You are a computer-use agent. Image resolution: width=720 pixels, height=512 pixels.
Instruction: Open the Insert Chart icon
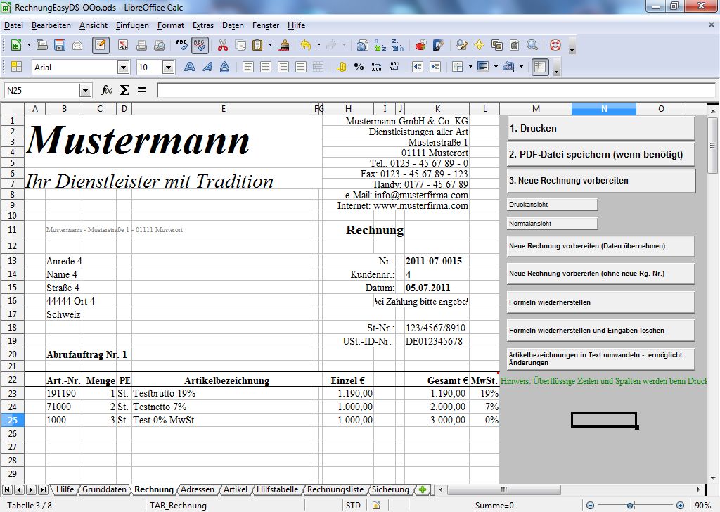tap(421, 45)
